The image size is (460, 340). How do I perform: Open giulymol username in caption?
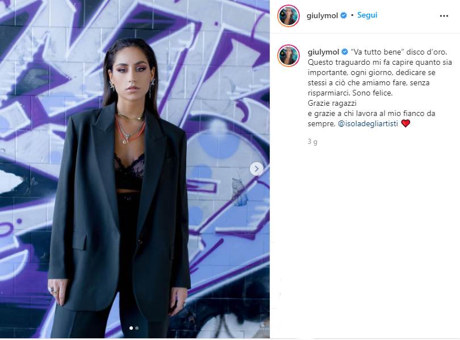click(324, 52)
